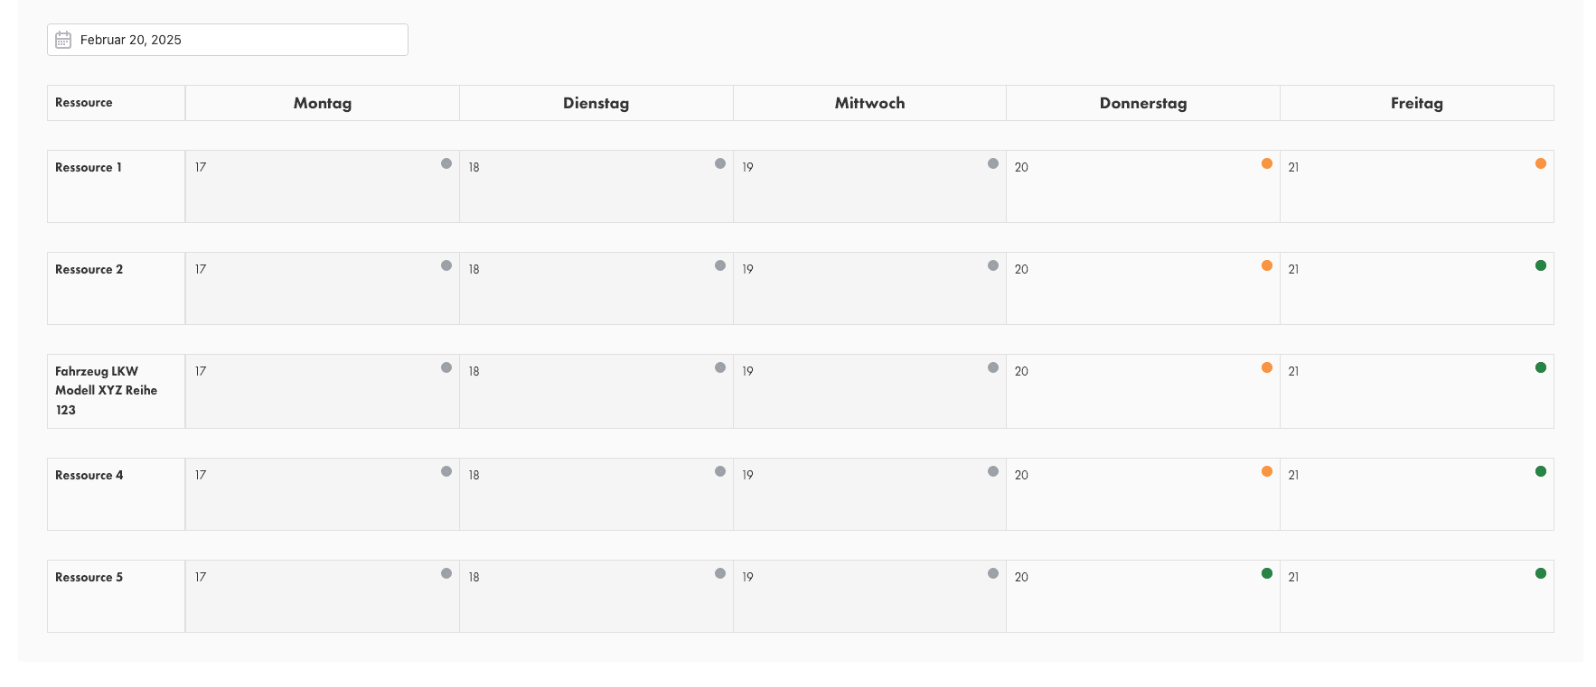
Task: Select the Montag column header
Action: click(323, 103)
